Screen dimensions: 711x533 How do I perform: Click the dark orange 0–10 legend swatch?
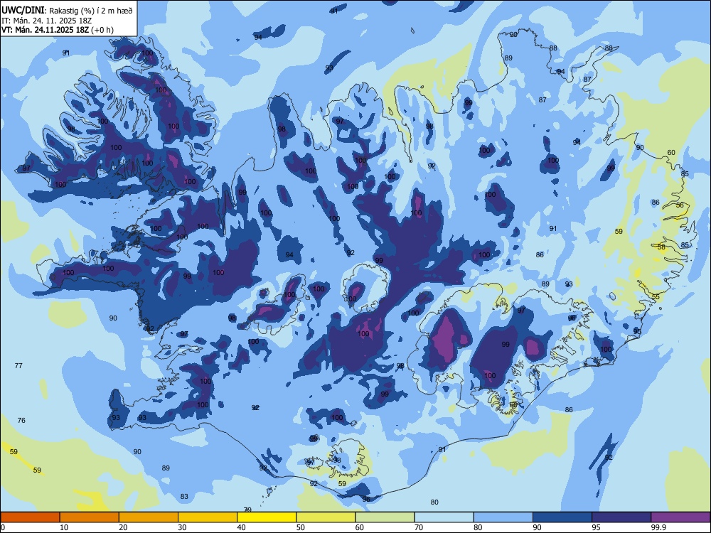(30, 517)
